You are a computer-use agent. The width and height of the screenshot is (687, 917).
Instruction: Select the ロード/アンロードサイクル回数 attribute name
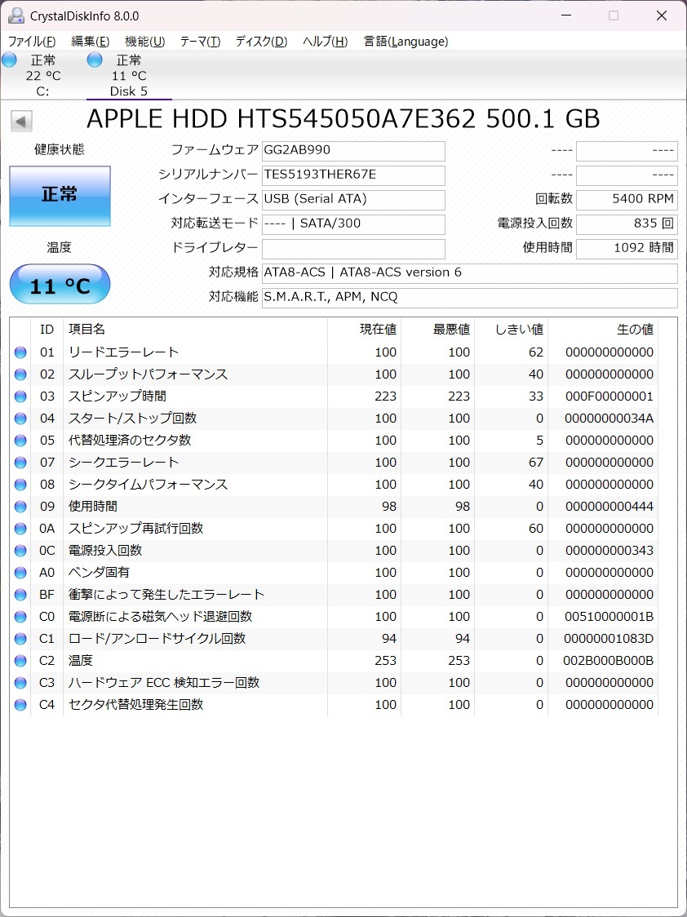point(157,639)
